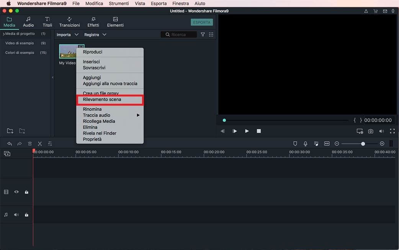Switch to the Transizioni tab
Screen dimensions: 399x250
click(x=69, y=22)
